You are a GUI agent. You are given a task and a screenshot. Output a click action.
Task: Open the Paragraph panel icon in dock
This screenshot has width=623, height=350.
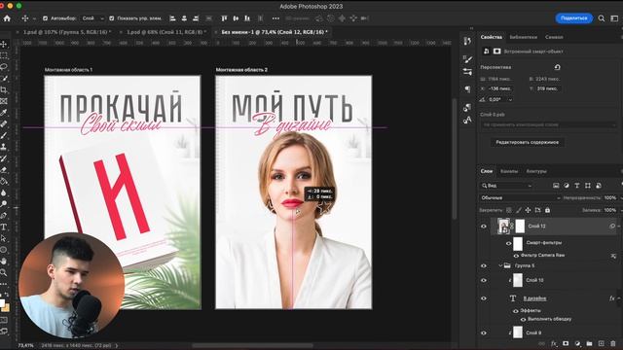[x=467, y=89]
